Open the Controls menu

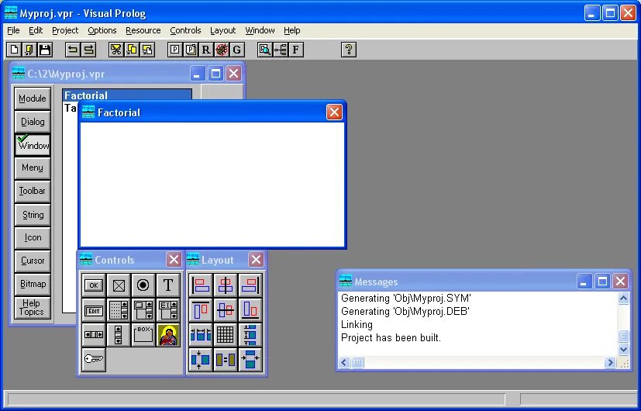pos(185,31)
